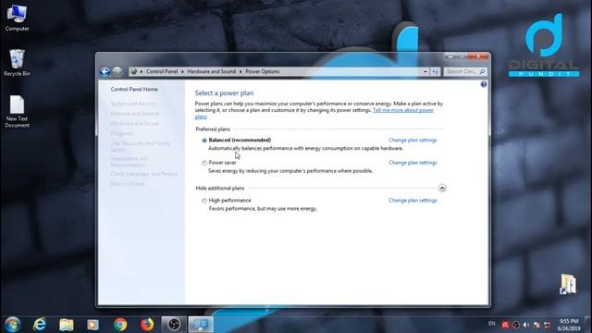Click the Show desktop strip
This screenshot has width=592, height=333.
tap(588, 325)
